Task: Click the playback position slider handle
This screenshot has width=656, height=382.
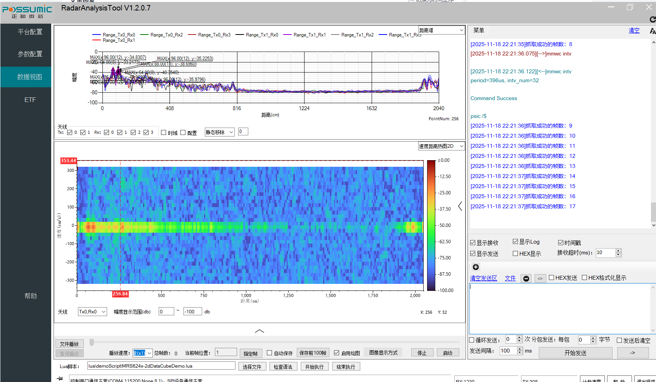Action: (92, 342)
